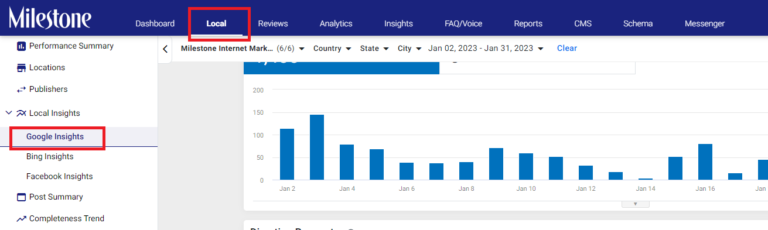Open the Country filter dropdown
This screenshot has width=768, height=230.
332,49
